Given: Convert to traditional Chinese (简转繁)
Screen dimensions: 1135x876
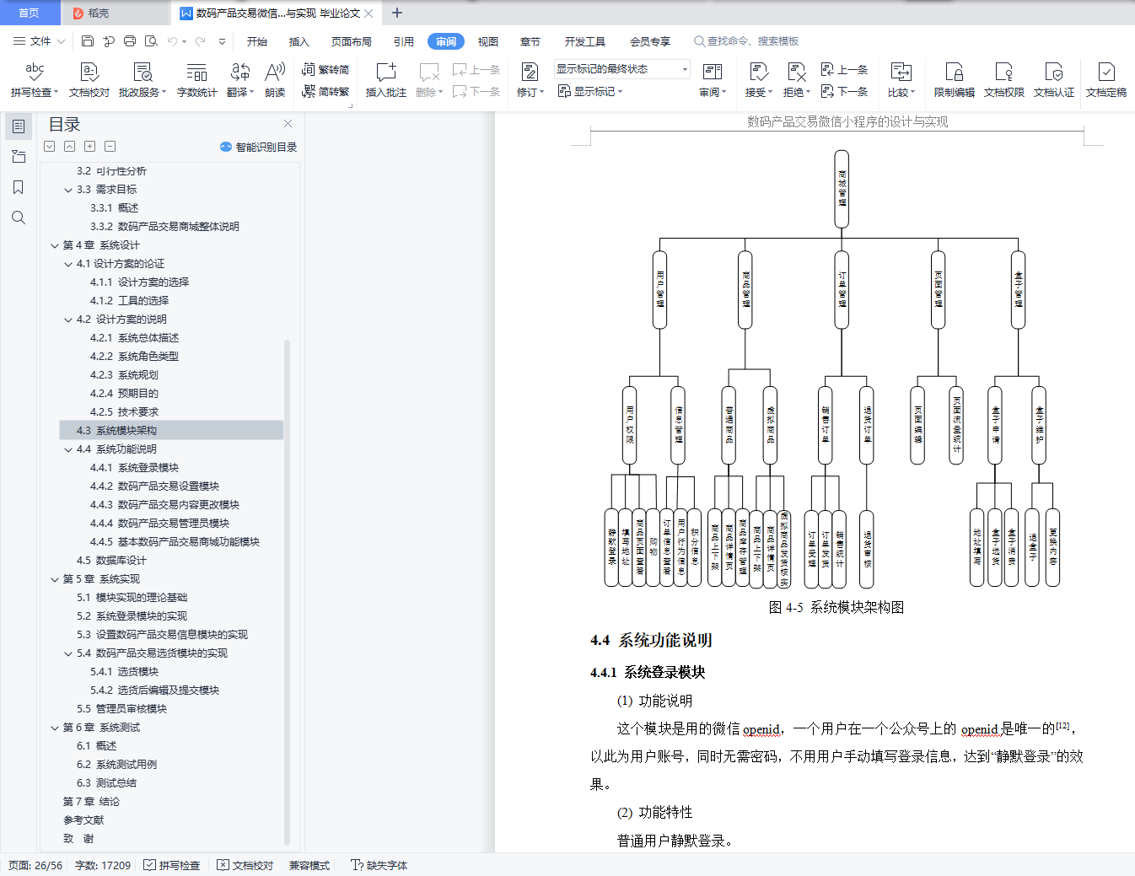Looking at the screenshot, I should coord(325,91).
